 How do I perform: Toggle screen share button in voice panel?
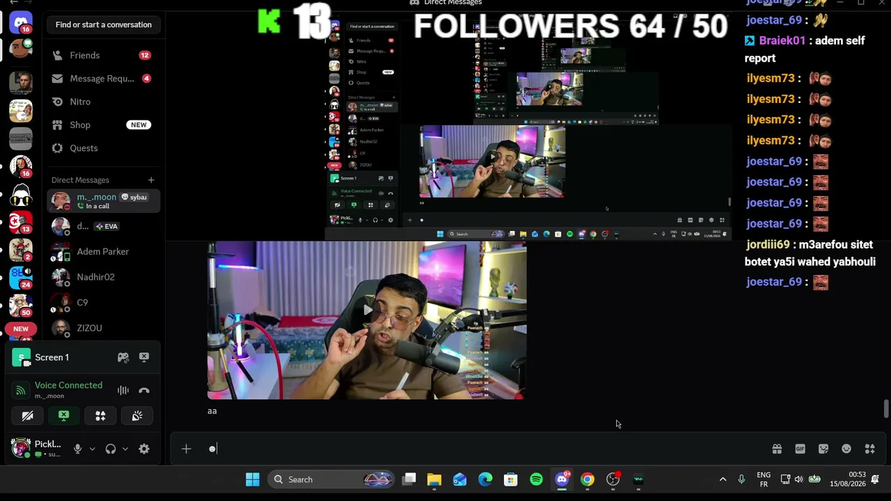pyautogui.click(x=63, y=416)
